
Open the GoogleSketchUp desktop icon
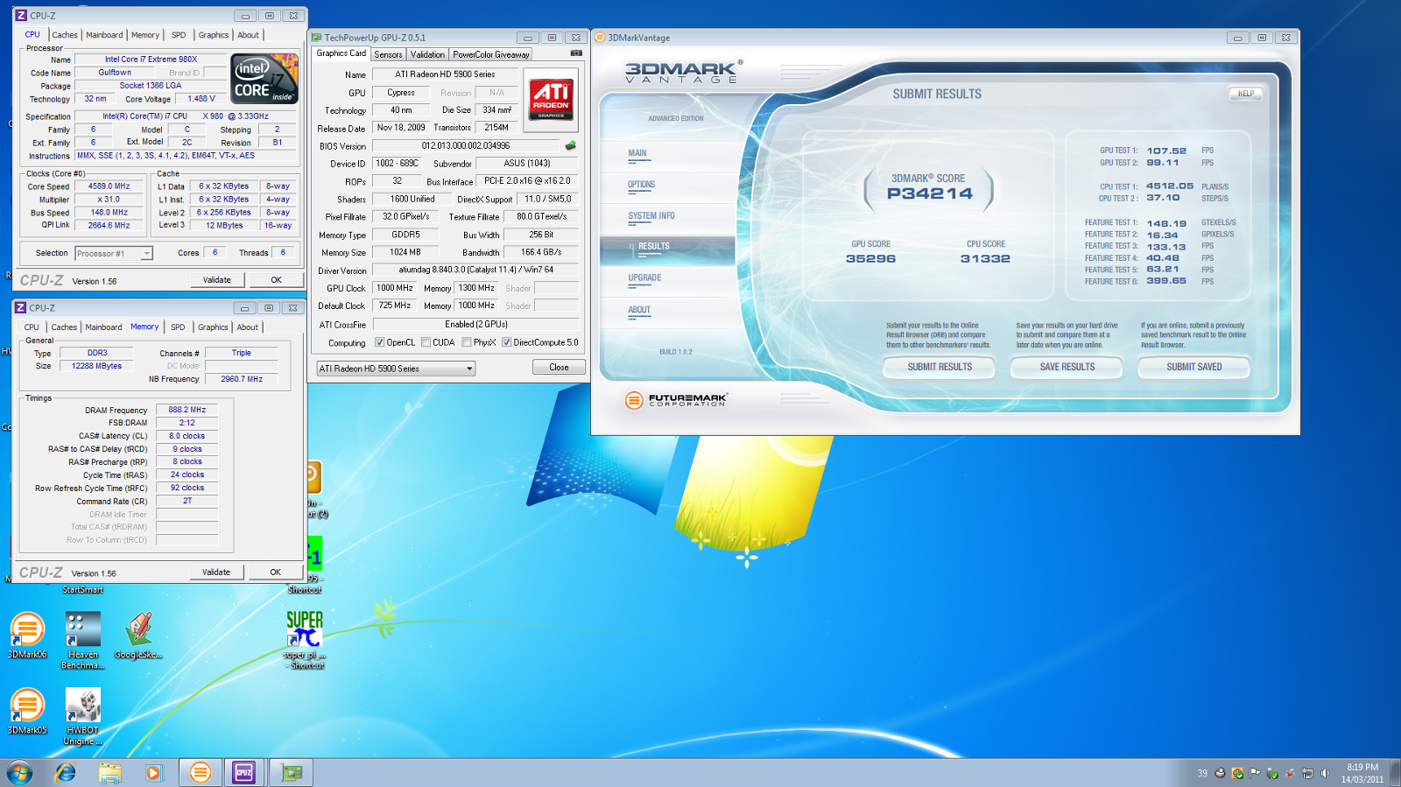(138, 635)
